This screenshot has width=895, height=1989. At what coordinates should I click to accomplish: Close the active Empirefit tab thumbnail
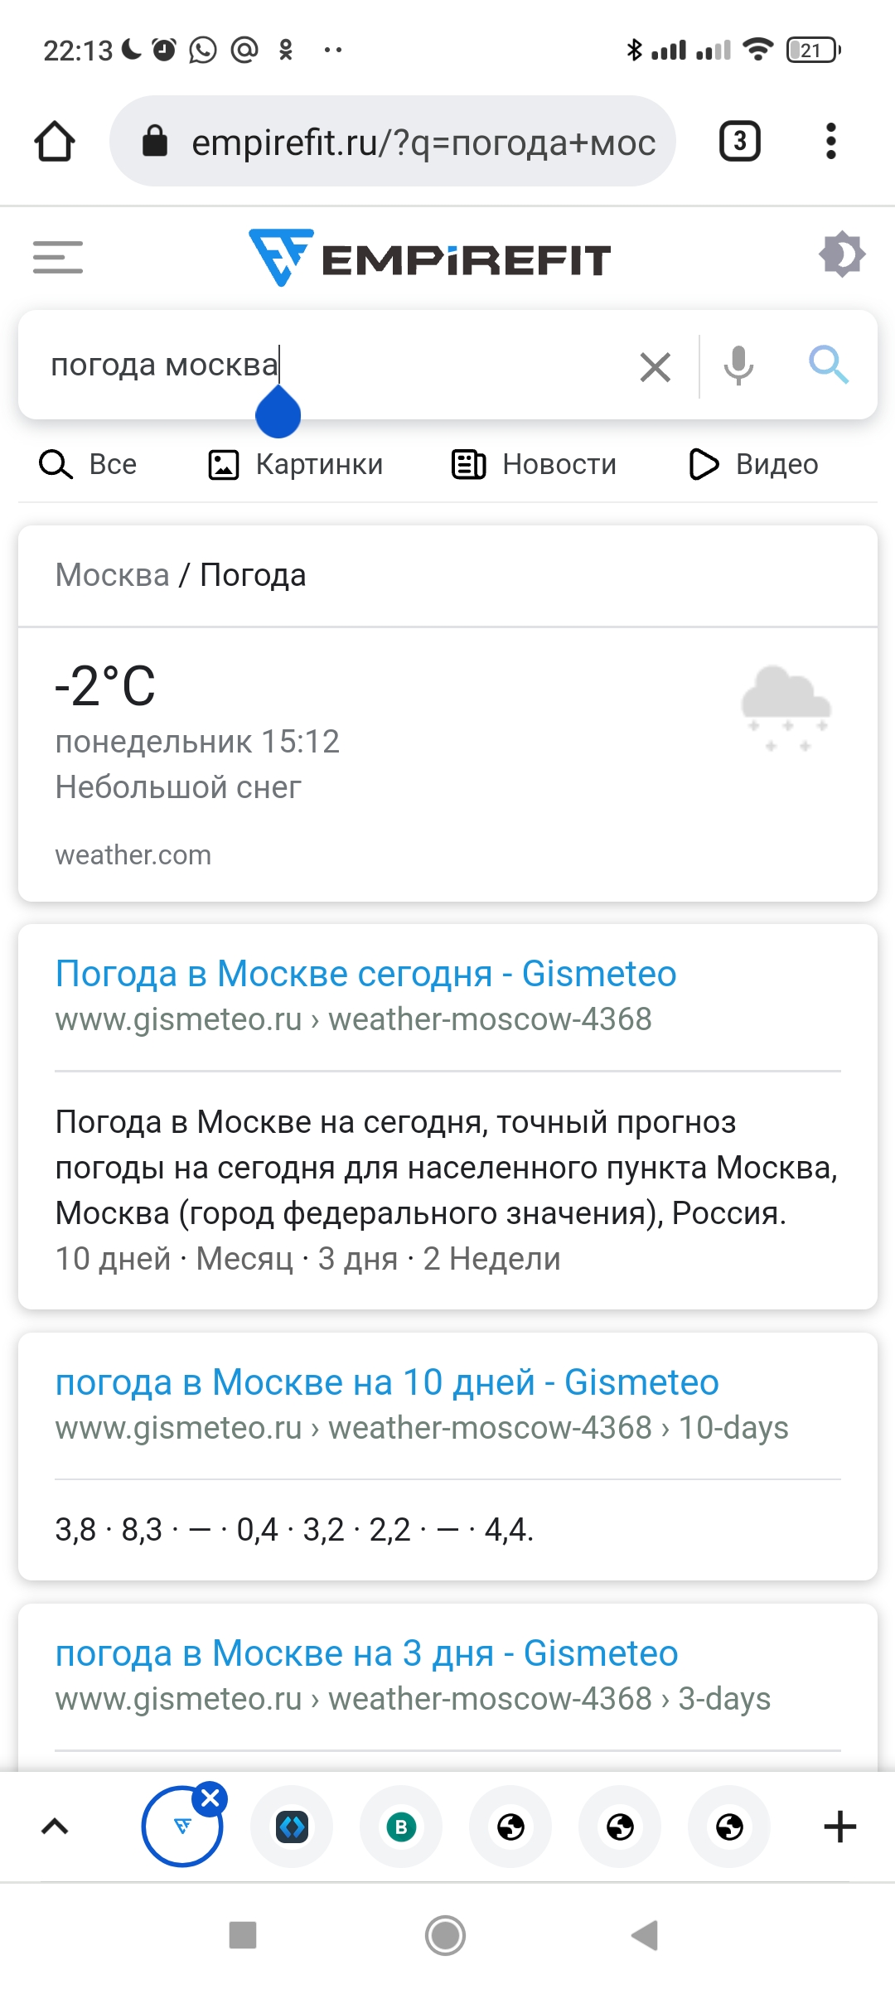coord(210,1798)
